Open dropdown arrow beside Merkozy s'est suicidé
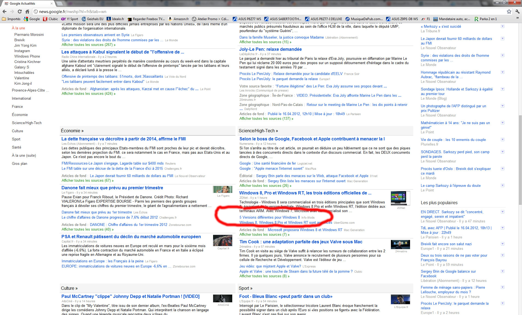The image size is (522, 315). (502, 26)
